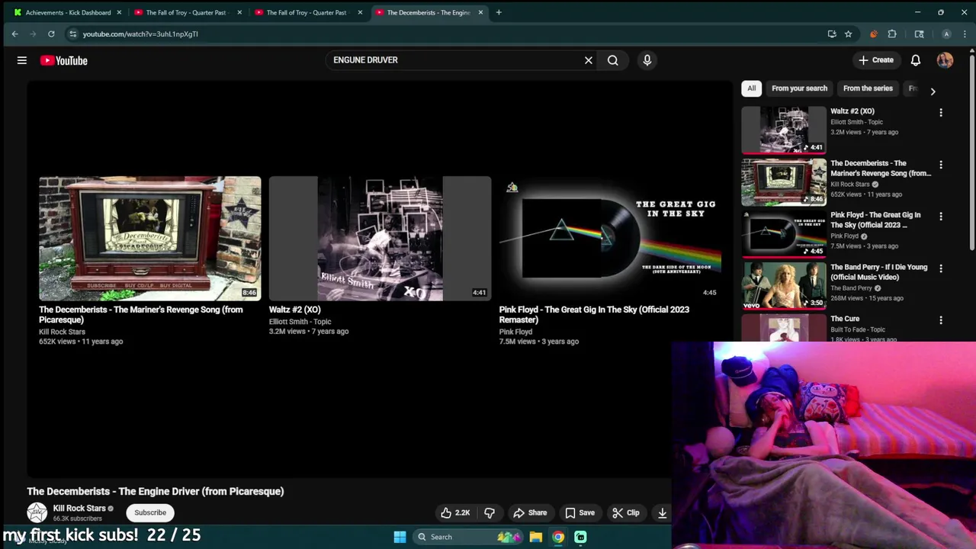Click the Share button
Screen dimensions: 976x549
(530, 512)
